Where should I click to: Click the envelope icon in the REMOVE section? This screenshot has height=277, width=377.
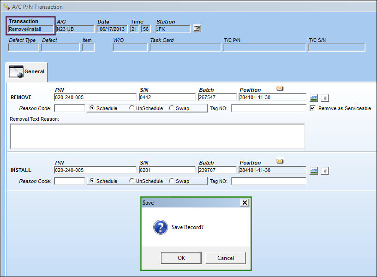[x=280, y=88]
